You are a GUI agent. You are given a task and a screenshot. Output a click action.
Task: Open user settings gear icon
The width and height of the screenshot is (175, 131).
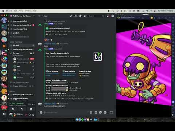point(33,115)
